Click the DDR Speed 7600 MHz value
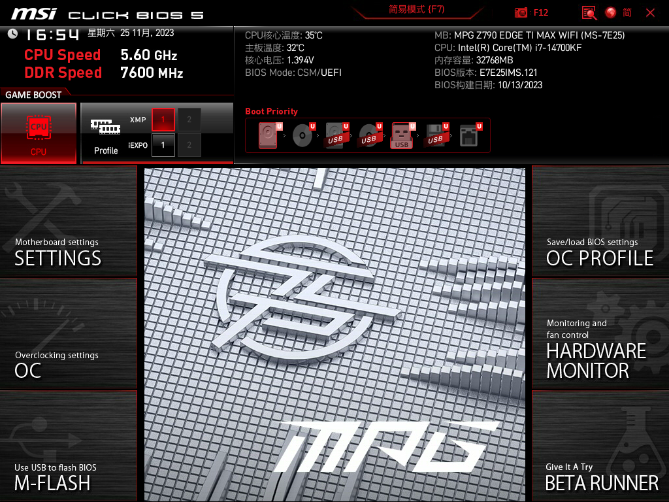This screenshot has width=669, height=502. click(152, 73)
